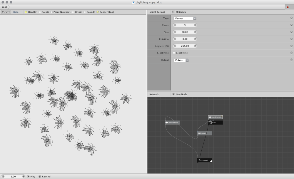
Task: Step the frame number back with left arrow
Action: tap(3, 177)
